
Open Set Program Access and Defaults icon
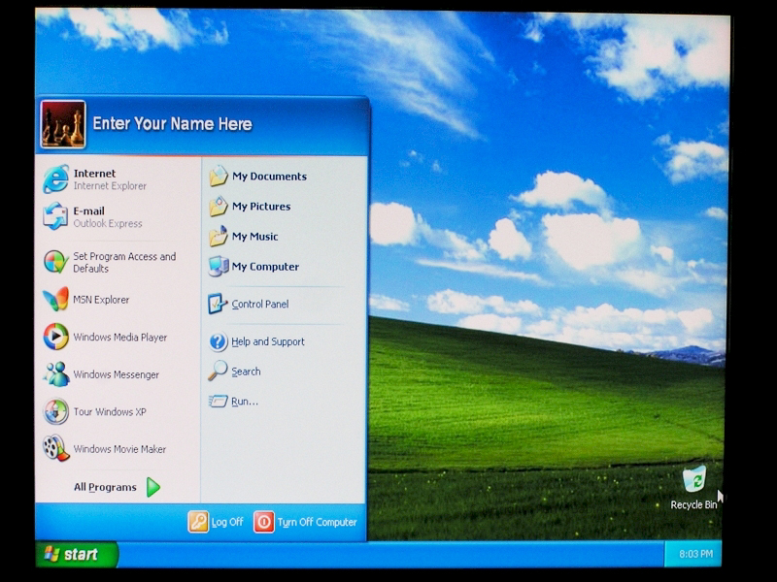(55, 262)
